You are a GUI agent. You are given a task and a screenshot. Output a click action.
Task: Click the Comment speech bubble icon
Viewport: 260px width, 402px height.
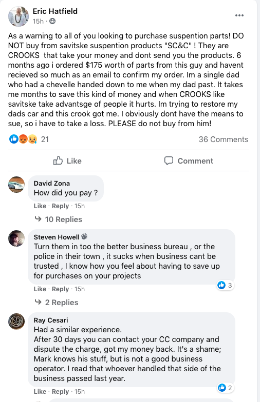click(169, 161)
